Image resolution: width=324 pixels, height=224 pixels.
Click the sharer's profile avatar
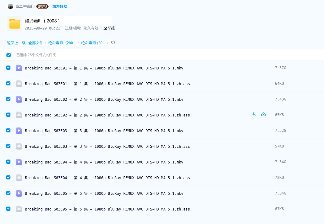(x=10, y=6)
